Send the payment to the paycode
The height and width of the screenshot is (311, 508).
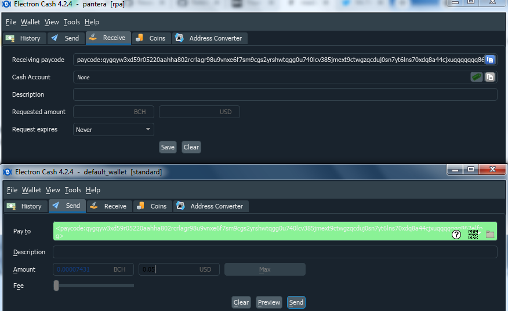point(296,302)
